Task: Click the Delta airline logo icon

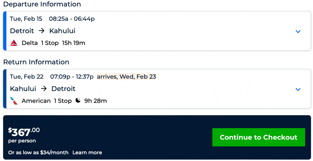Action: (14, 43)
